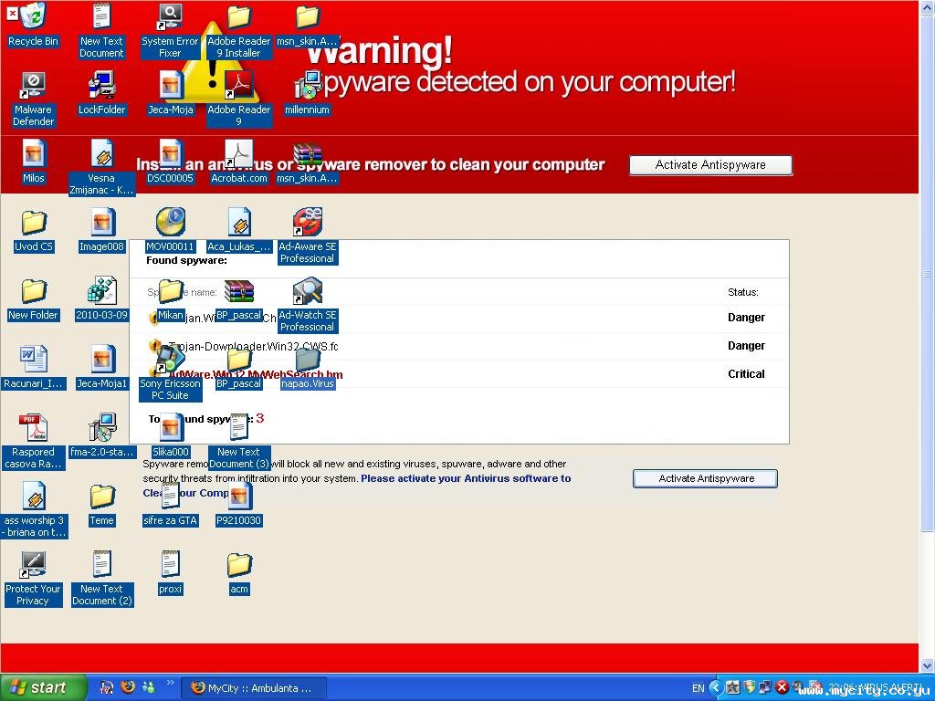Open the System Error Fixer shortcut
The height and width of the screenshot is (701, 935).
pos(170,31)
